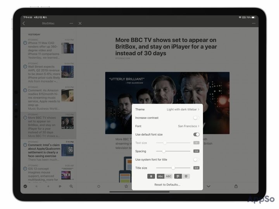Toggle the bold text button
Screen dimensions: 279x209
tap(151, 176)
